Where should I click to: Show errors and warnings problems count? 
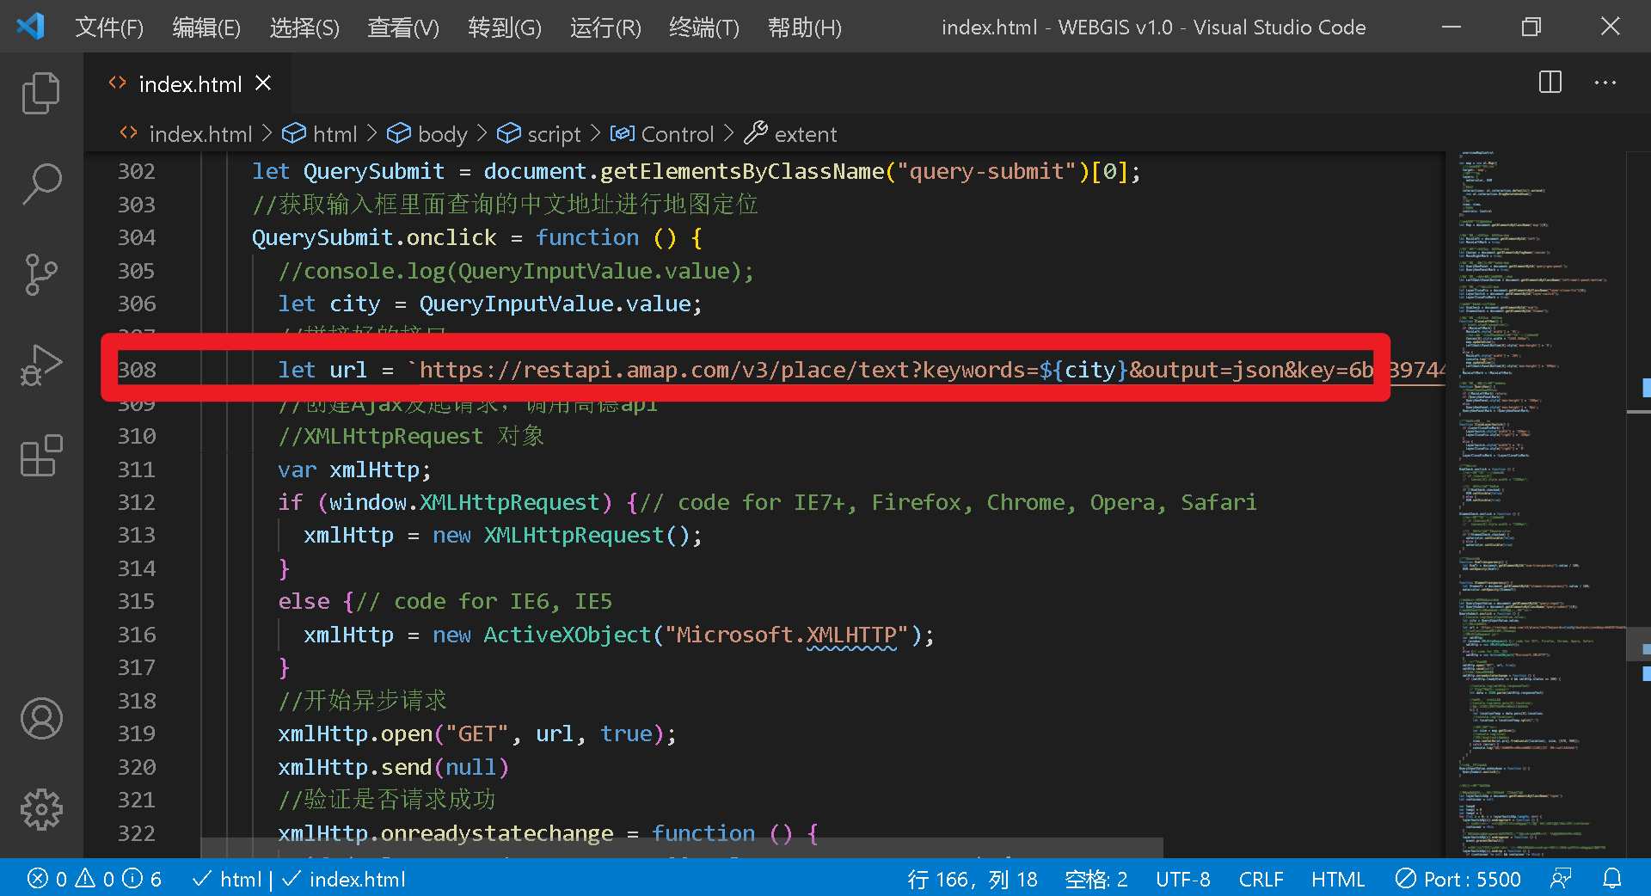pyautogui.click(x=94, y=879)
